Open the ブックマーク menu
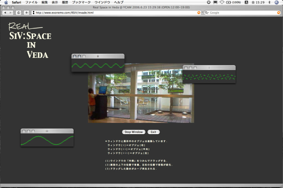 tap(81, 2)
